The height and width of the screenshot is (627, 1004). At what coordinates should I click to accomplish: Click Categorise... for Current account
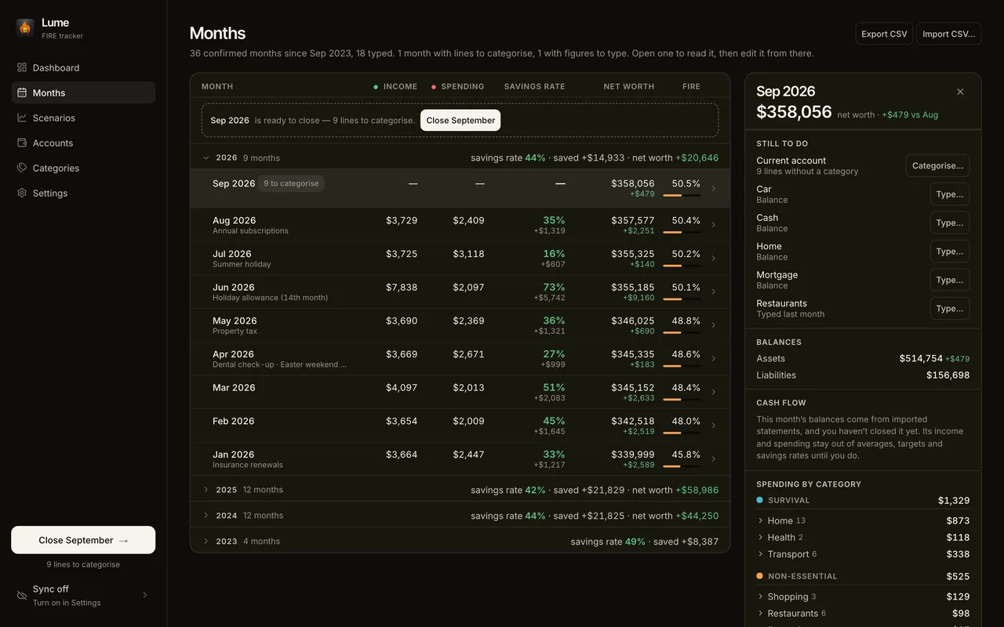pyautogui.click(x=937, y=165)
